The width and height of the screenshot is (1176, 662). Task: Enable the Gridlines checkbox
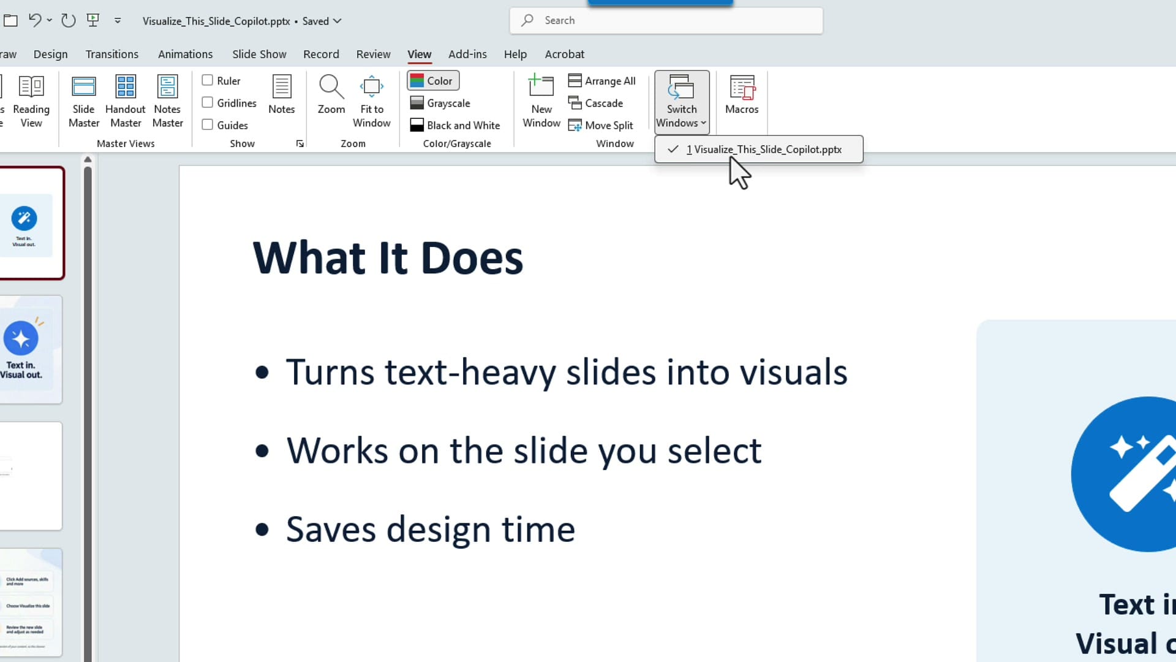click(x=208, y=102)
